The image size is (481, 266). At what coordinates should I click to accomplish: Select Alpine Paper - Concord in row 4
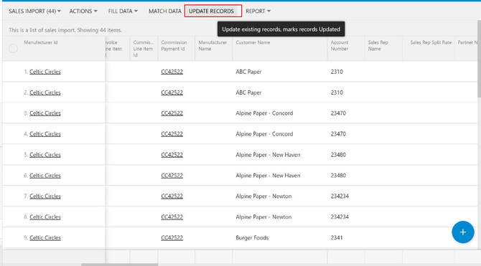264,134
